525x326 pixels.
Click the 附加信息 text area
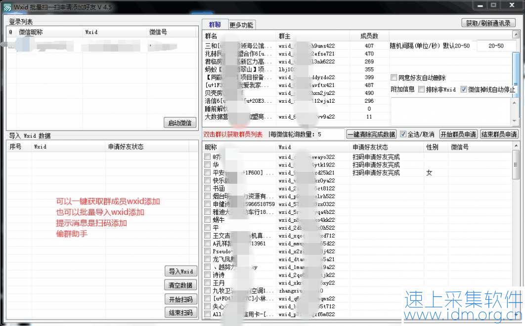(451, 112)
